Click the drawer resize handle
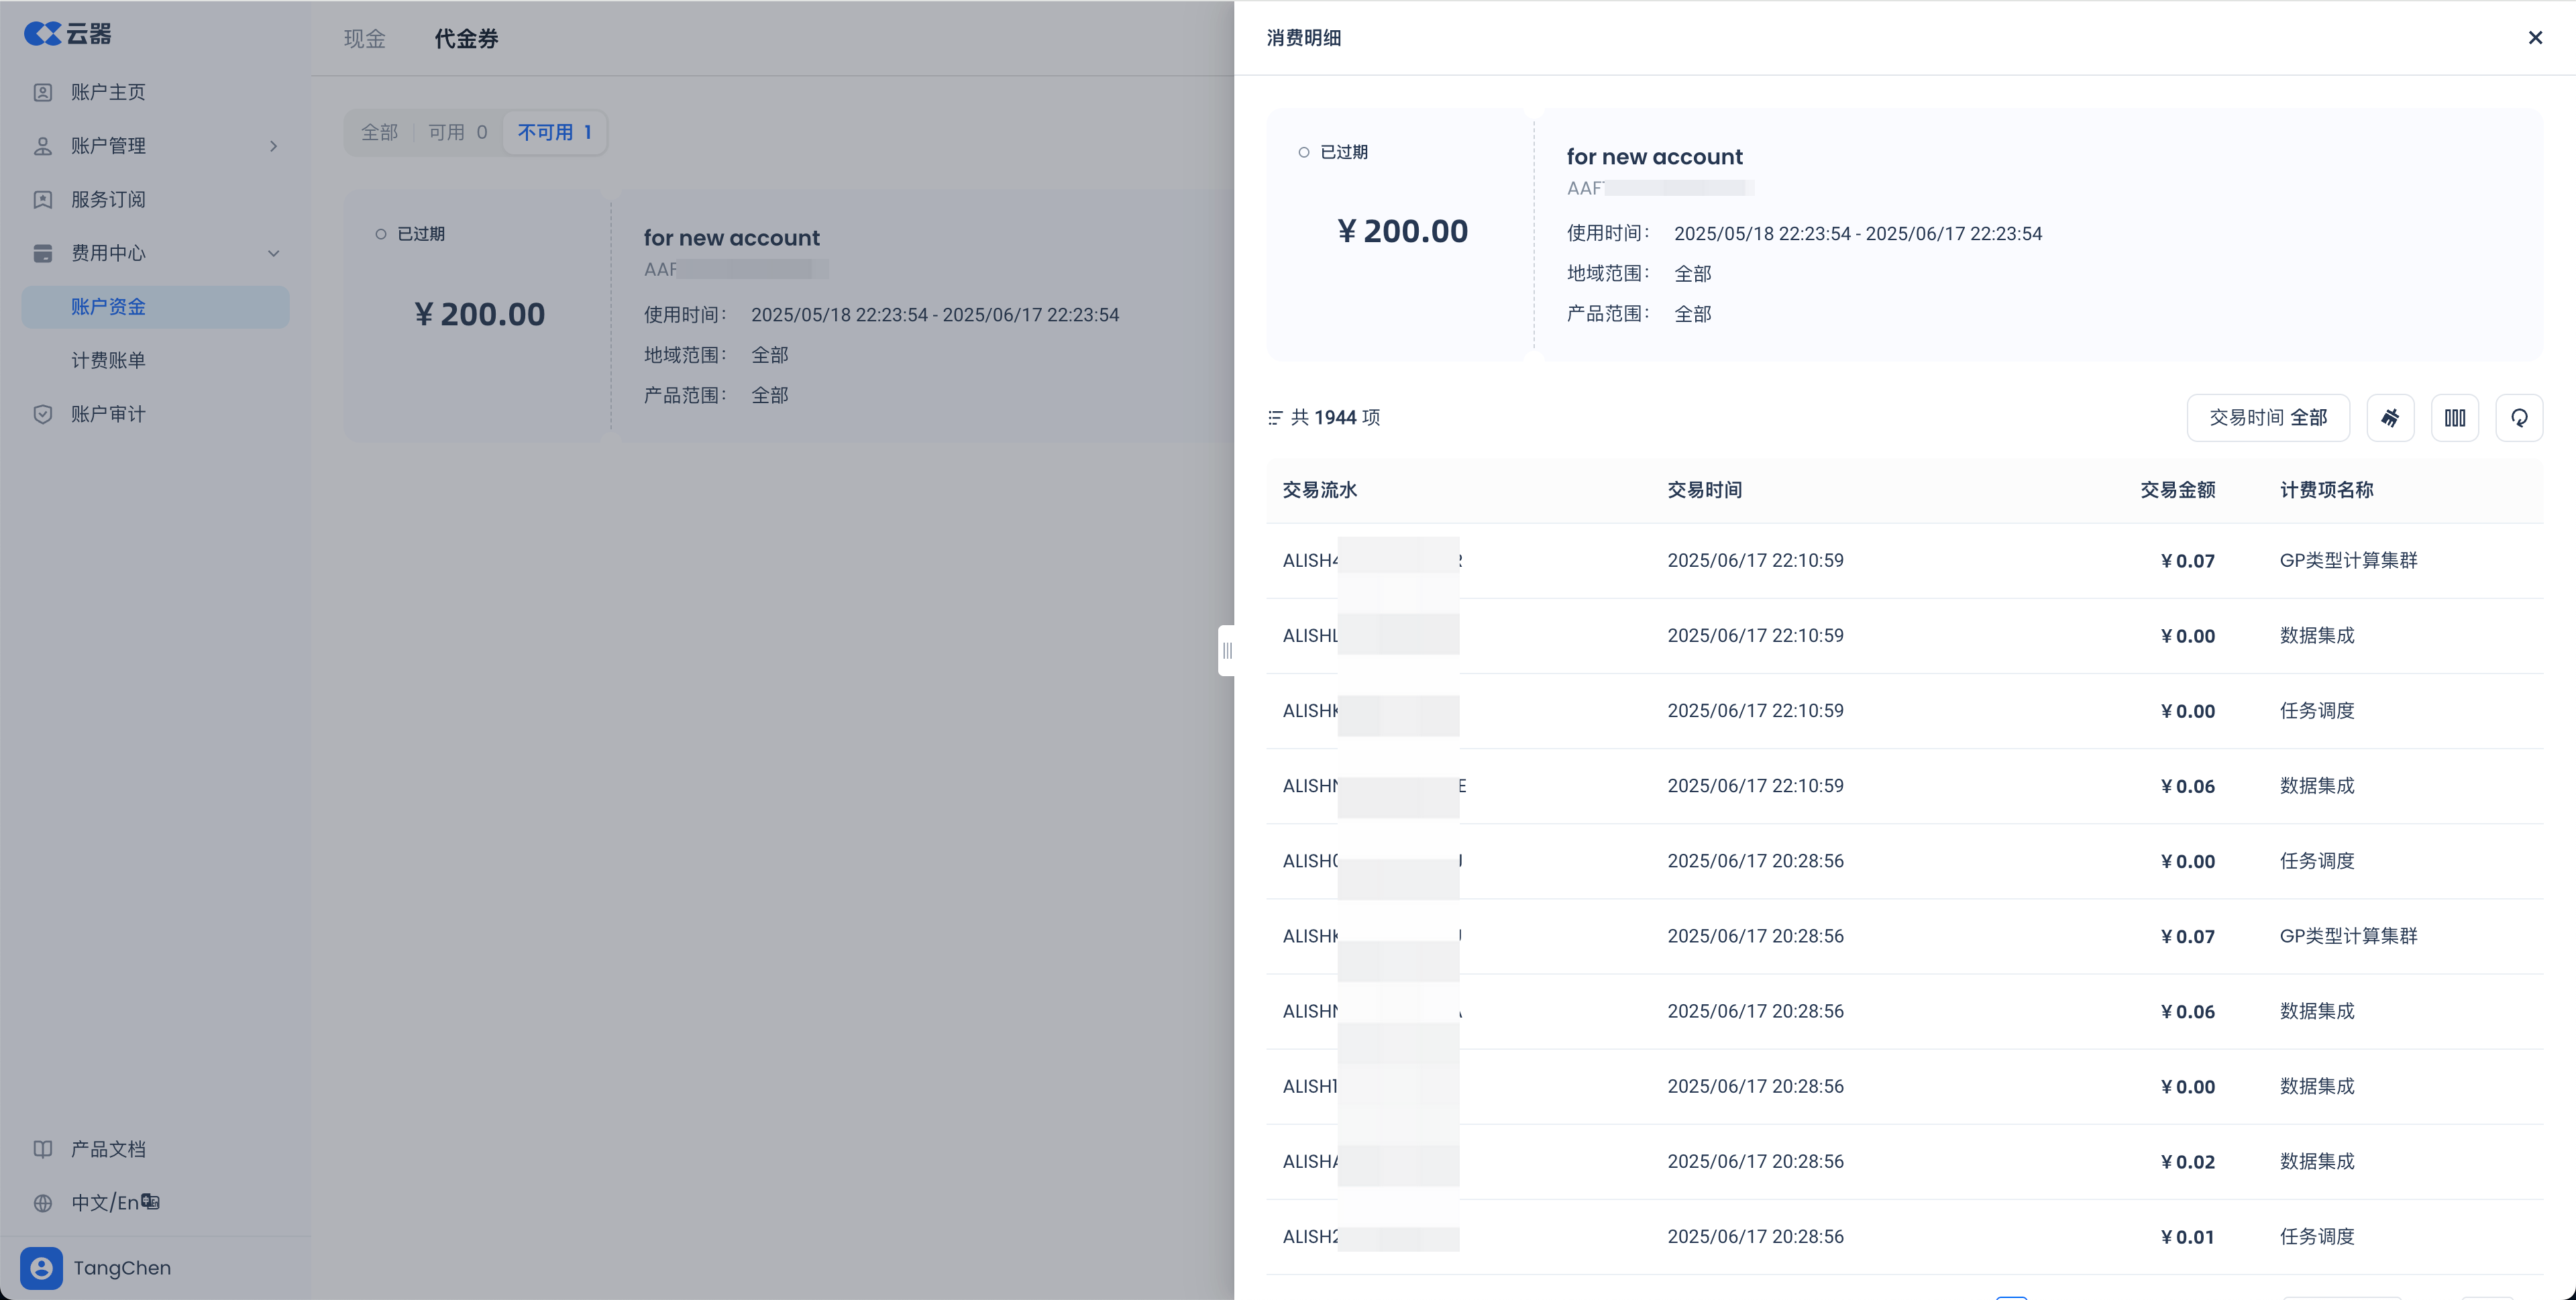 (1227, 651)
